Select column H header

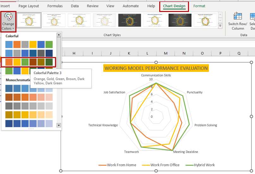click(x=74, y=53)
